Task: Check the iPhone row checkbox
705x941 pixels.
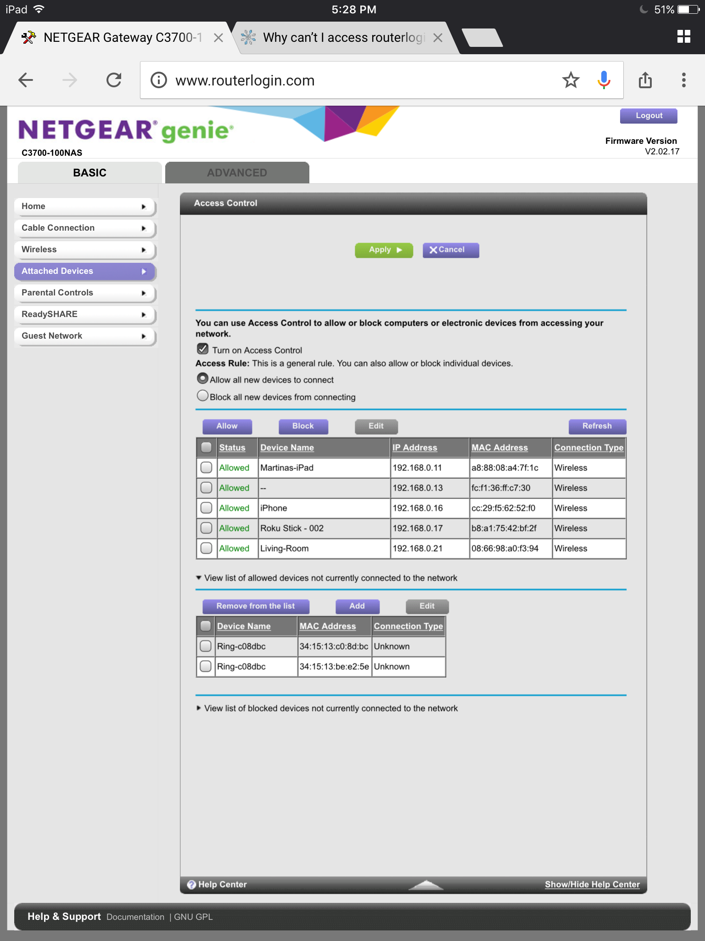Action: 206,508
